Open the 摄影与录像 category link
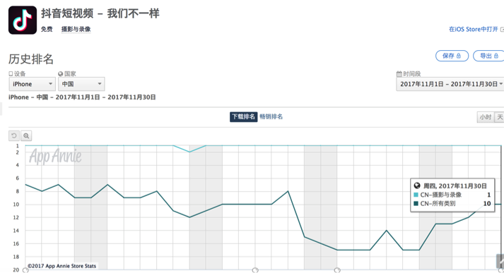The width and height of the screenshot is (504, 273). [x=76, y=29]
